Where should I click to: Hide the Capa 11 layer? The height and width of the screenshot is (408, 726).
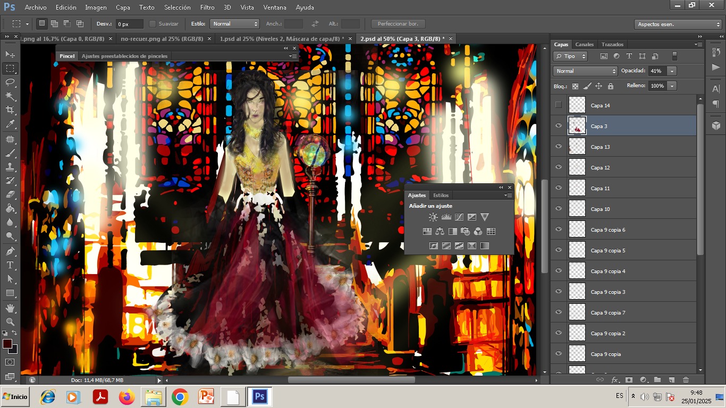click(x=558, y=188)
